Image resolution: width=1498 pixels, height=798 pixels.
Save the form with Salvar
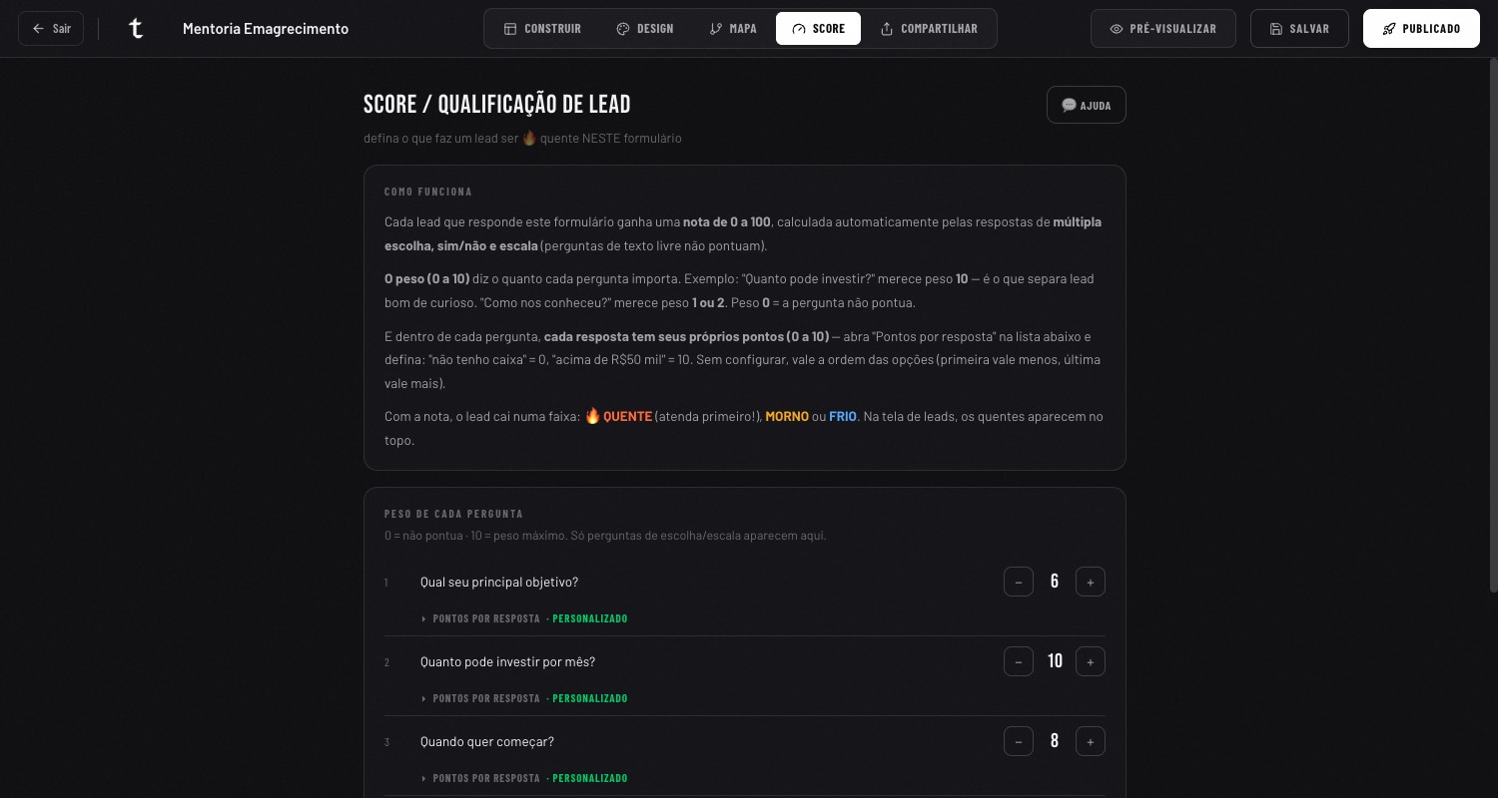coord(1299,29)
